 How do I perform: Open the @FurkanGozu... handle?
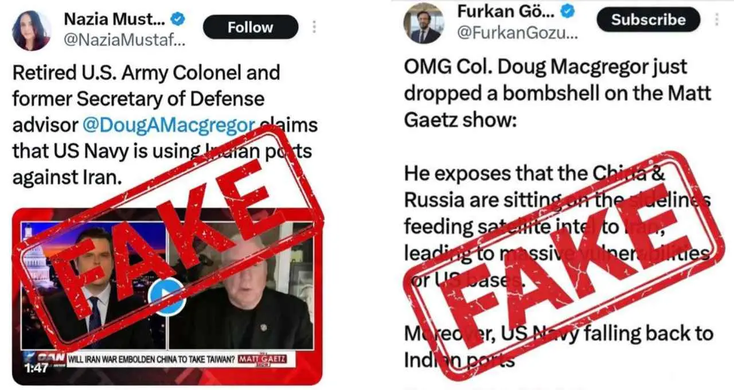tap(517, 33)
